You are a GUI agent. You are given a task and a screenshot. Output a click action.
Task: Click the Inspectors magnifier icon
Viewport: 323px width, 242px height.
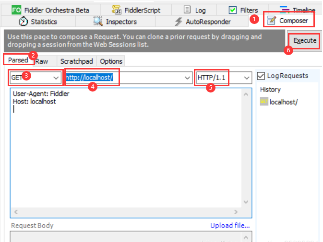(98, 21)
